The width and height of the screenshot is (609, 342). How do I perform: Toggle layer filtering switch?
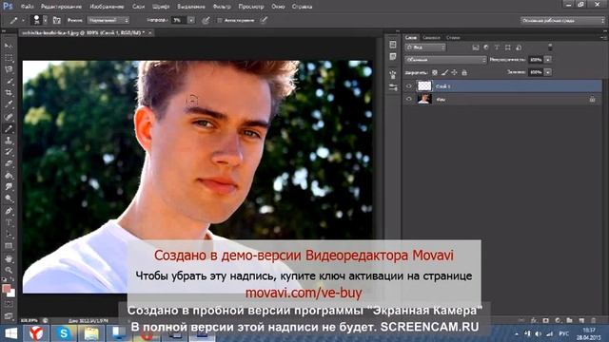click(x=550, y=47)
